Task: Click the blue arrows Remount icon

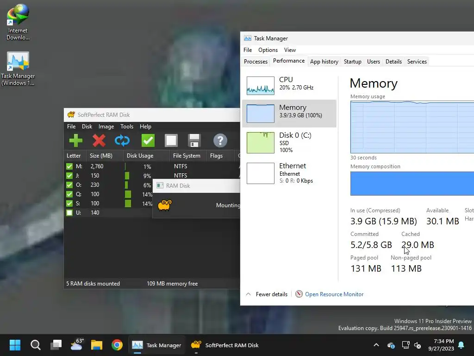Action: (x=122, y=140)
